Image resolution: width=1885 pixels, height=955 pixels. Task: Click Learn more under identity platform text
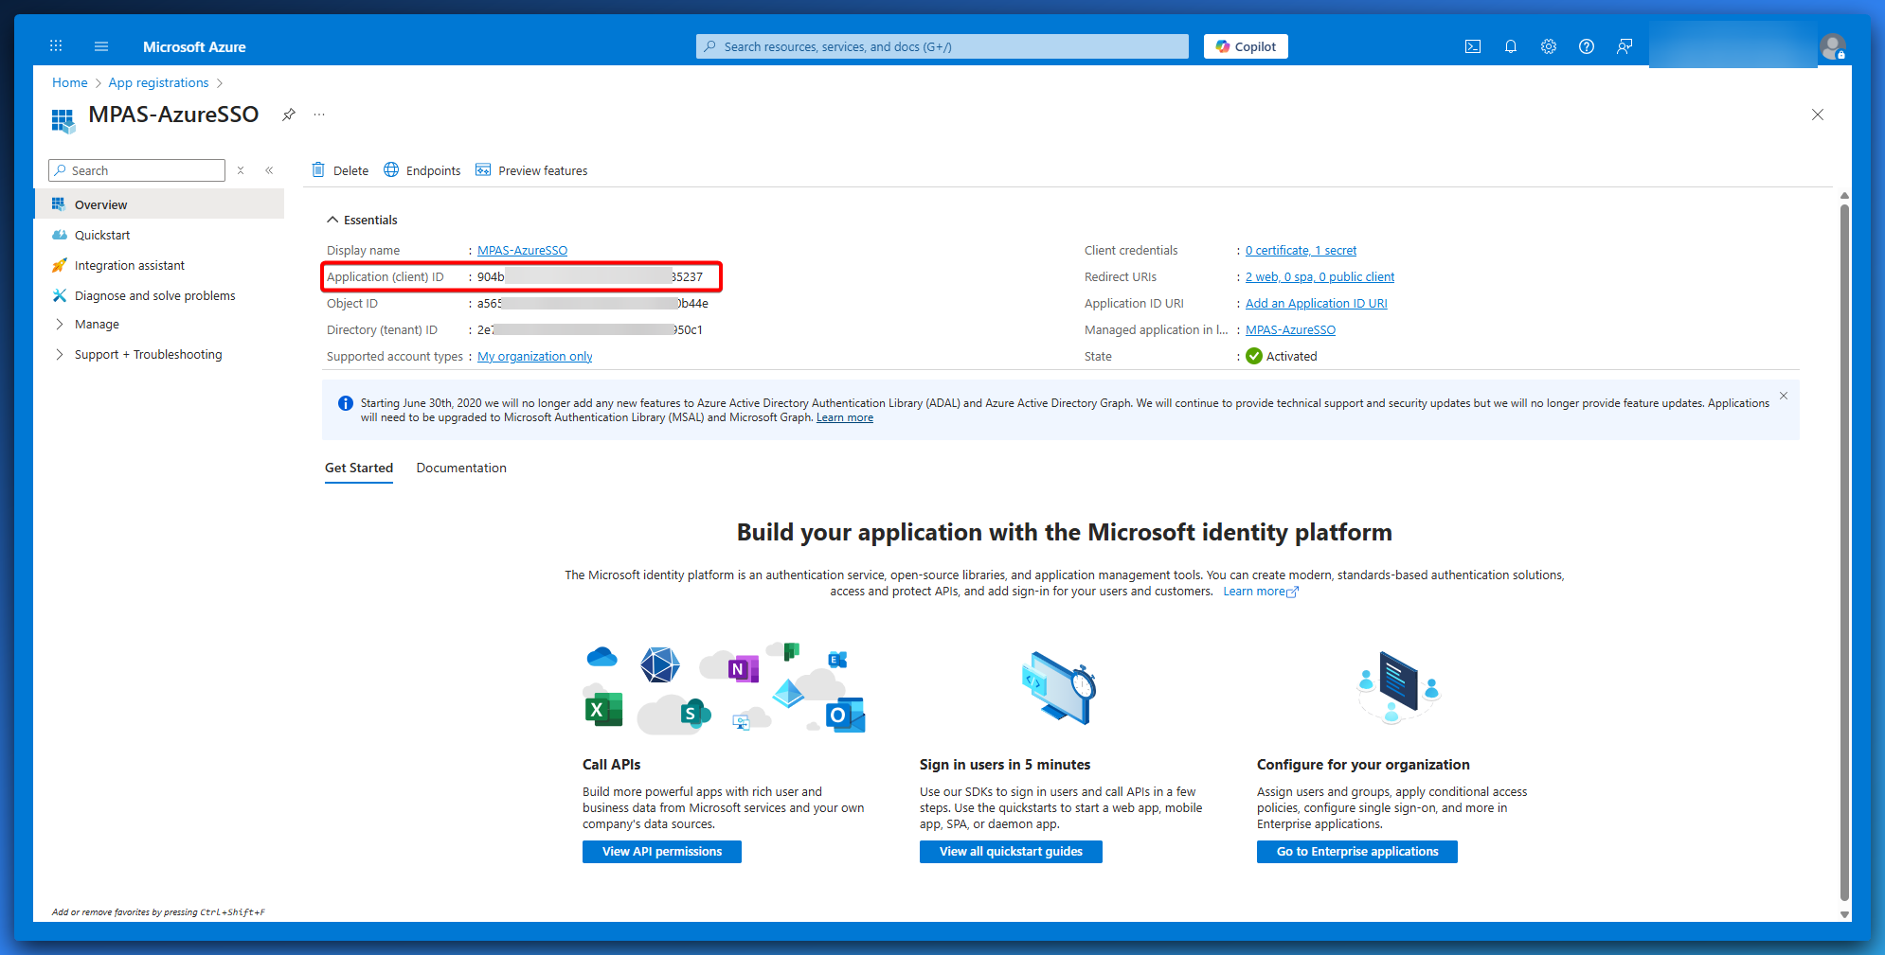click(1261, 592)
